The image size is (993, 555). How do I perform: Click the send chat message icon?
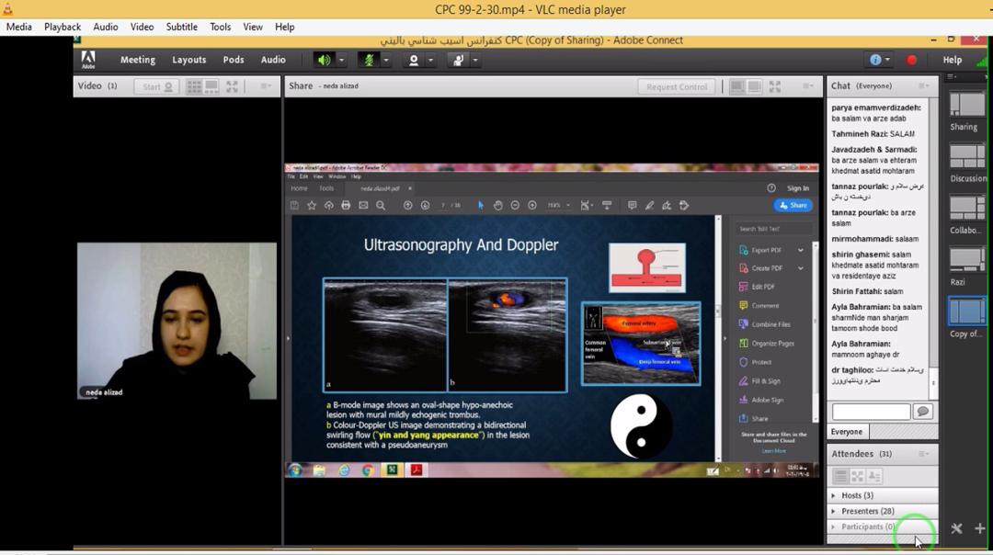pyautogui.click(x=923, y=412)
